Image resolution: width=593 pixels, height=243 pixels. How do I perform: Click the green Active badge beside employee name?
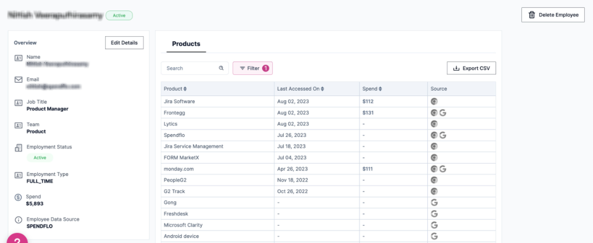[119, 16]
